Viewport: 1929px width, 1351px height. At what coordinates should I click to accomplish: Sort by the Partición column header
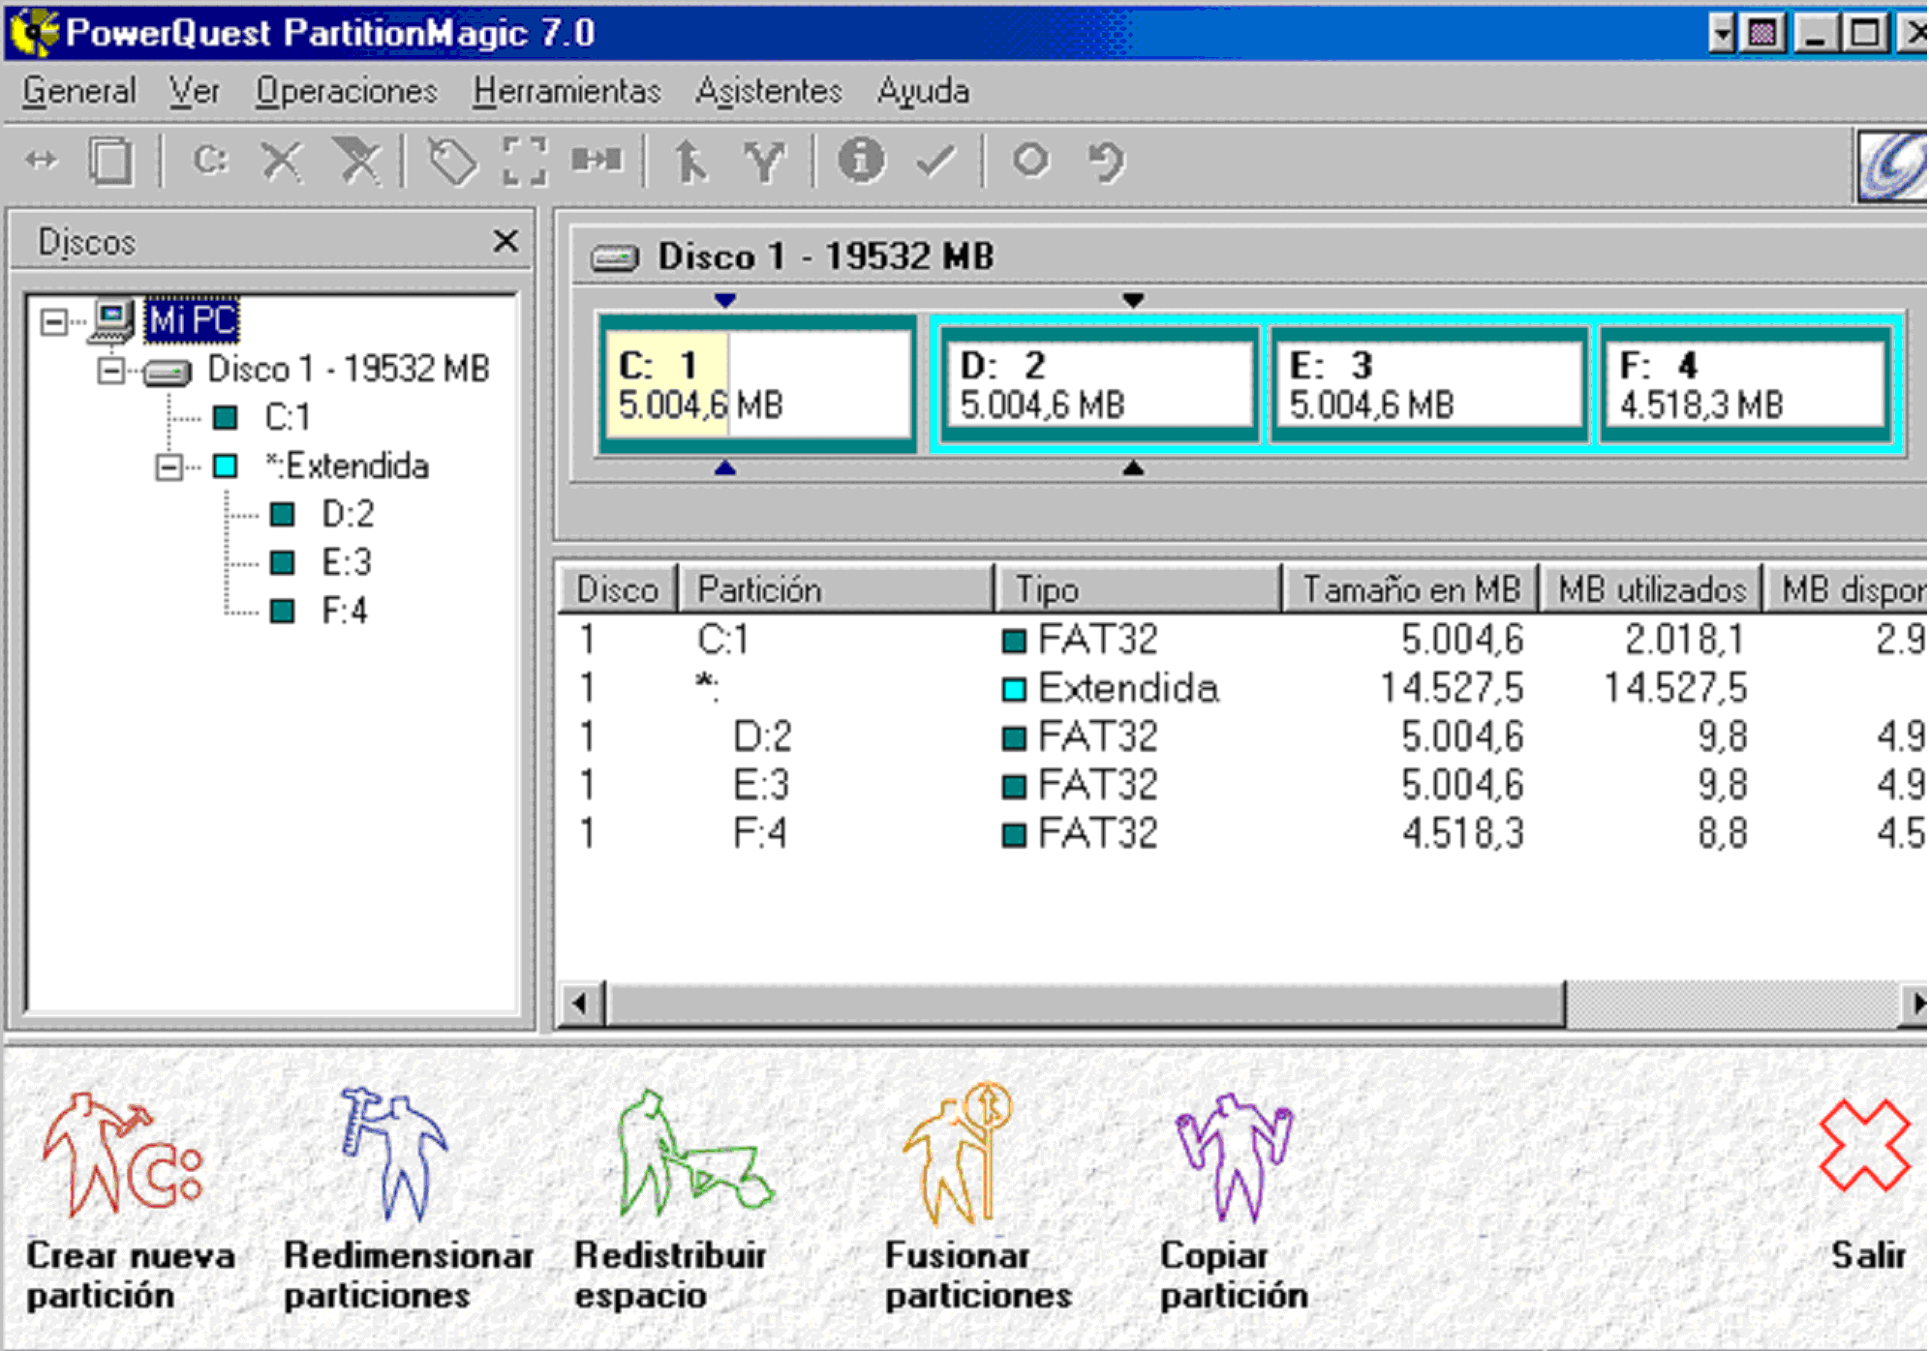837,588
